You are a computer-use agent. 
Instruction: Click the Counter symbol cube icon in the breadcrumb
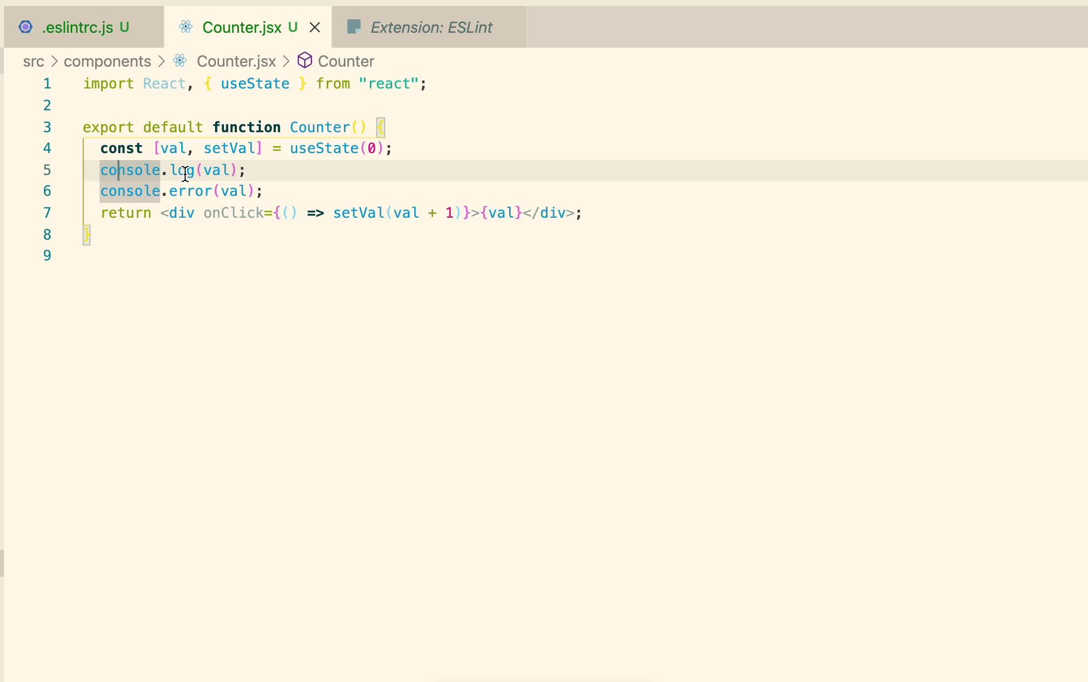pyautogui.click(x=305, y=61)
